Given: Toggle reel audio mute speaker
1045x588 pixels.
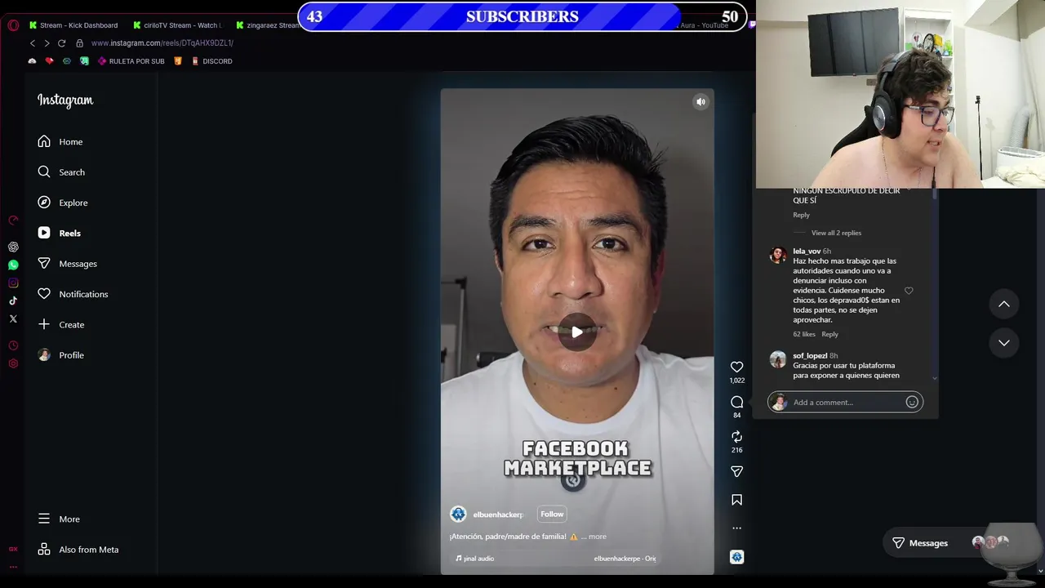Looking at the screenshot, I should click(x=700, y=102).
